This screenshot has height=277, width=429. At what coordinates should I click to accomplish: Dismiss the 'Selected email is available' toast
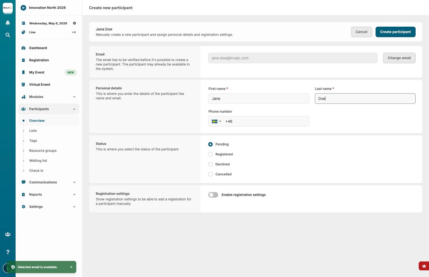[71, 267]
